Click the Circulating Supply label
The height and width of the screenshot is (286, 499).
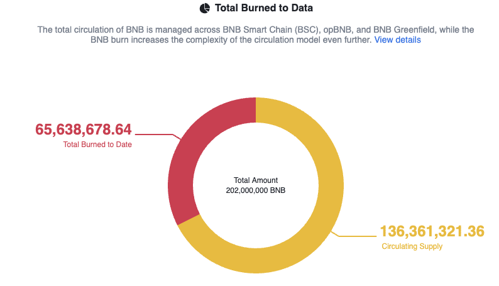pyautogui.click(x=412, y=246)
